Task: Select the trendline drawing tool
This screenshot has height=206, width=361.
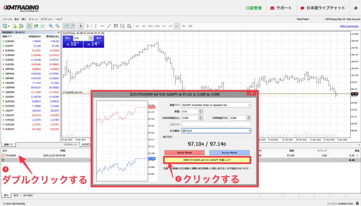Action: tap(109, 26)
